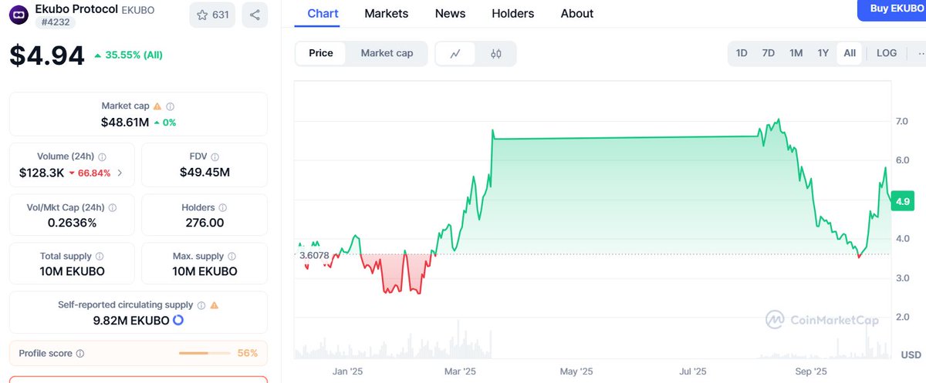Image resolution: width=926 pixels, height=383 pixels.
Task: Click the 9.82M EKUBO circulating supply value
Action: pyautogui.click(x=131, y=320)
